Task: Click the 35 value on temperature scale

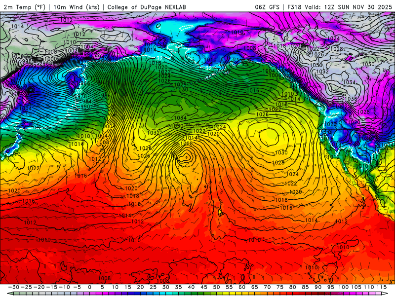Action: pos(178,287)
